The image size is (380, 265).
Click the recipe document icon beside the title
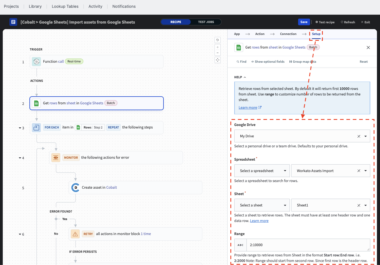pos(13,22)
